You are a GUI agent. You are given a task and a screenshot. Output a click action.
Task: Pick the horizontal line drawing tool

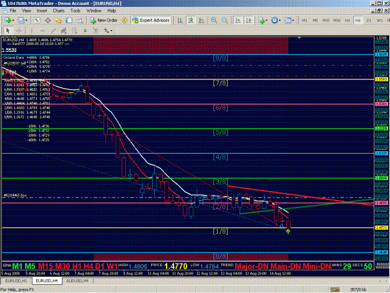click(42, 31)
